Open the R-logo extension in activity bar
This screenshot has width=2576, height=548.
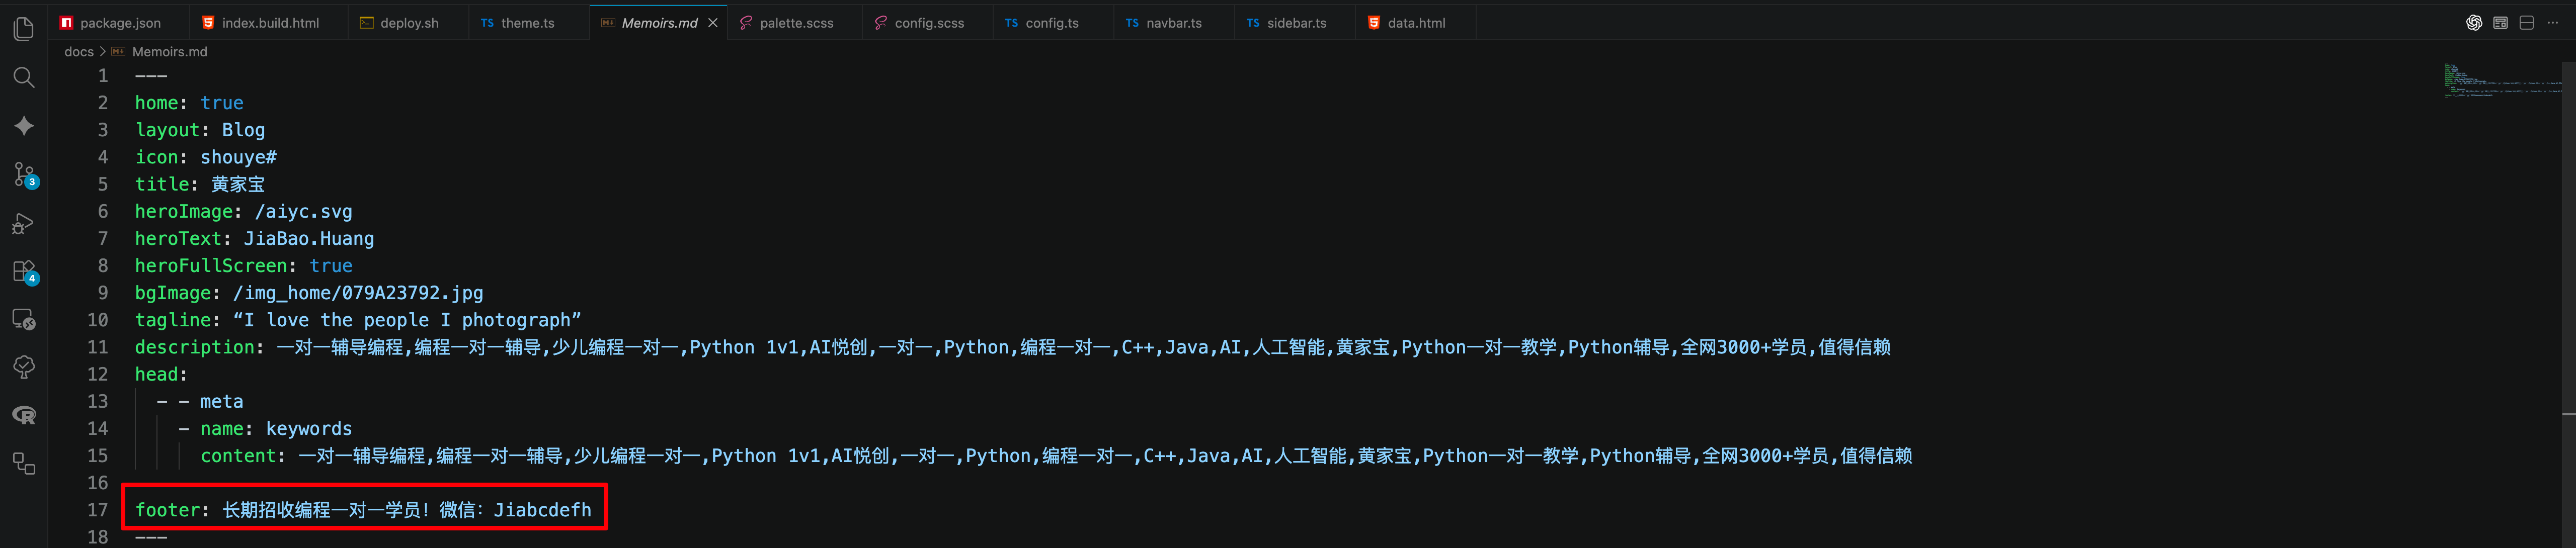tap(24, 415)
